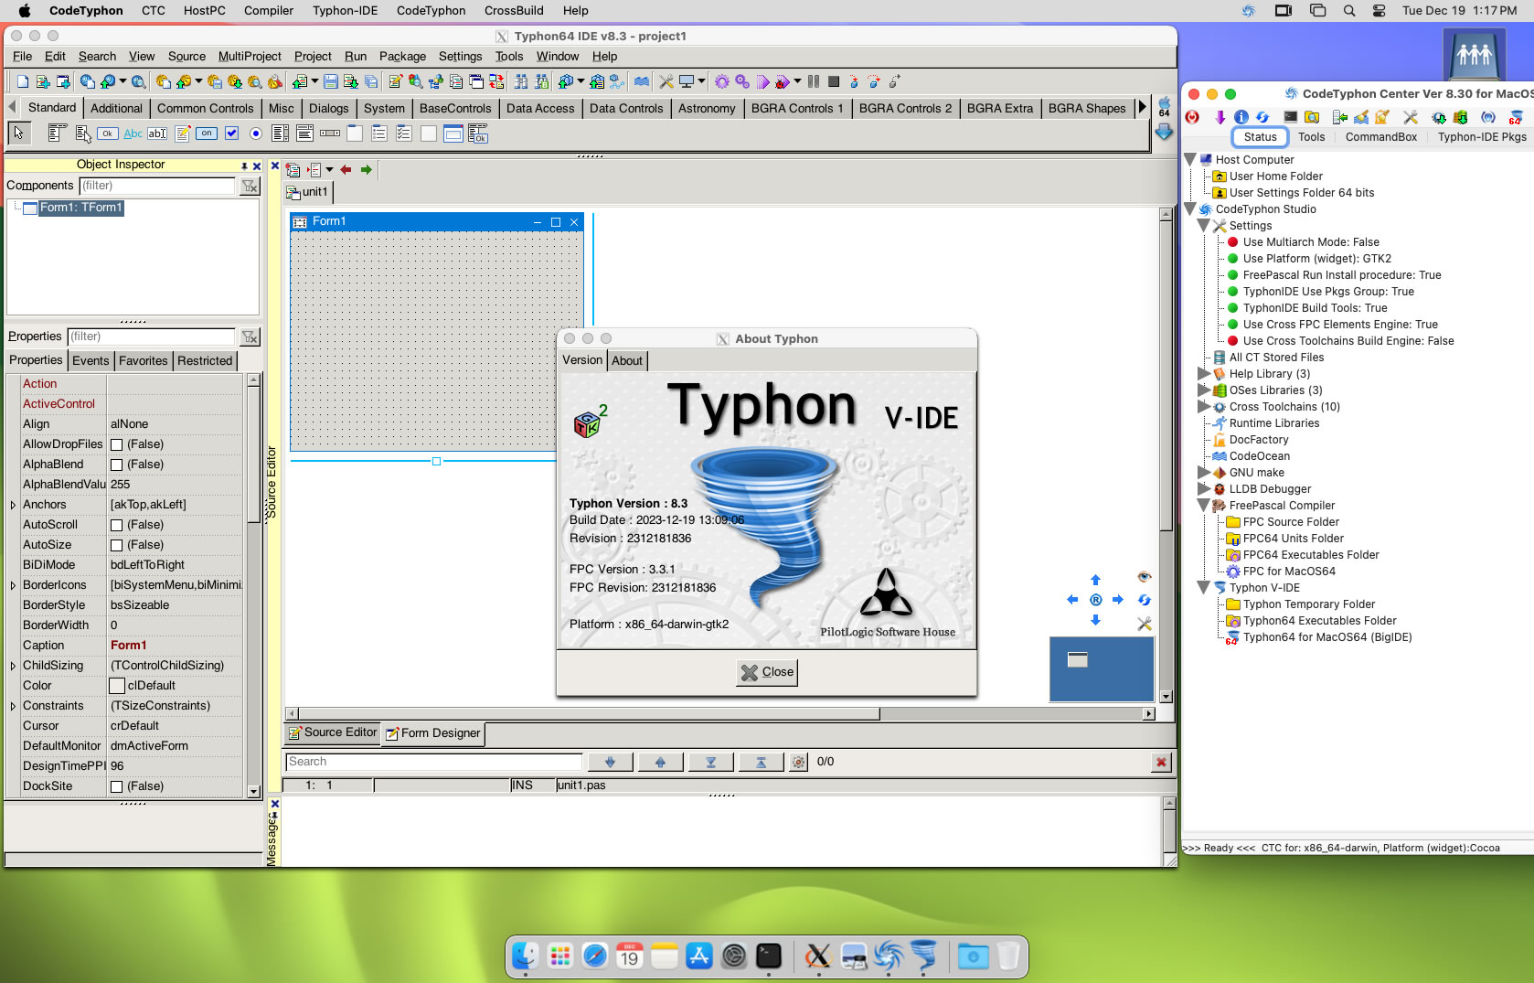The image size is (1534, 983).
Task: Toggle the AllowDropFiles checkbox
Action: 116,444
